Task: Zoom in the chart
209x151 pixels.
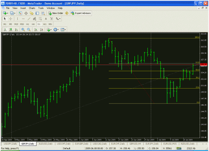Action: 23,30
